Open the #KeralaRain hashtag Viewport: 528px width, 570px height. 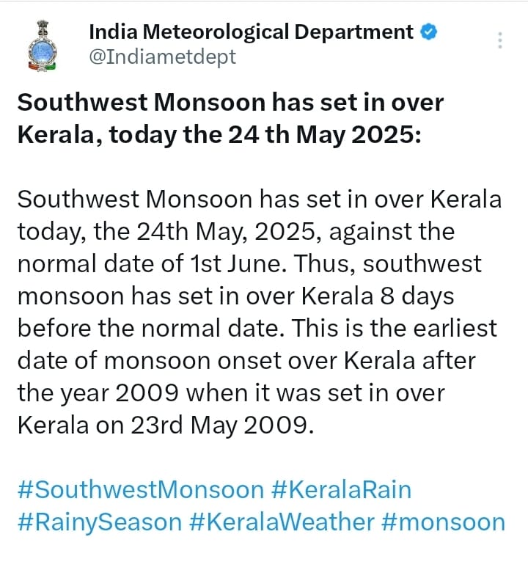(341, 489)
